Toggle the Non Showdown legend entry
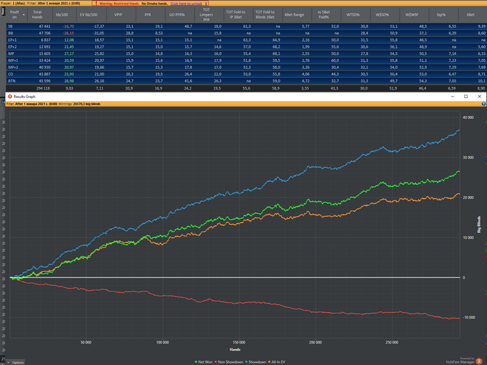Screen dimensions: 487x365 pos(229,362)
